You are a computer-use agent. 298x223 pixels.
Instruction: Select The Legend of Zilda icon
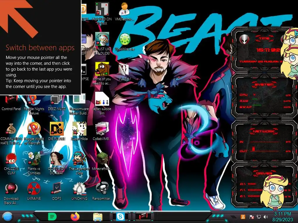tap(79, 164)
